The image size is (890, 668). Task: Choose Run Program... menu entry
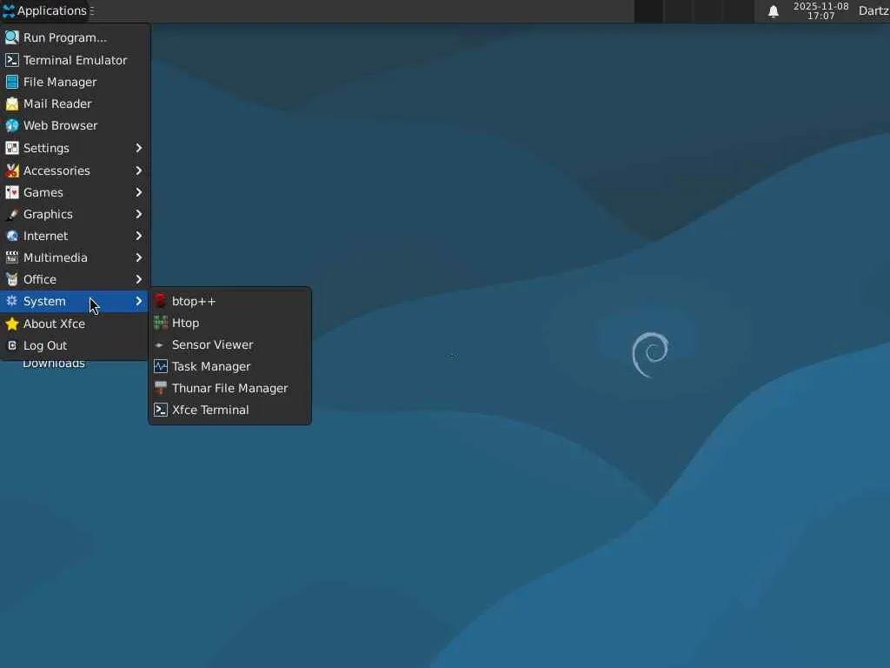click(75, 37)
